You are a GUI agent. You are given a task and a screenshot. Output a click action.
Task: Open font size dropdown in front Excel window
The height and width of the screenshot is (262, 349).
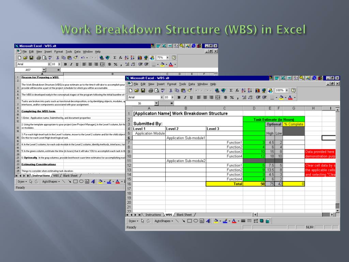(172, 97)
